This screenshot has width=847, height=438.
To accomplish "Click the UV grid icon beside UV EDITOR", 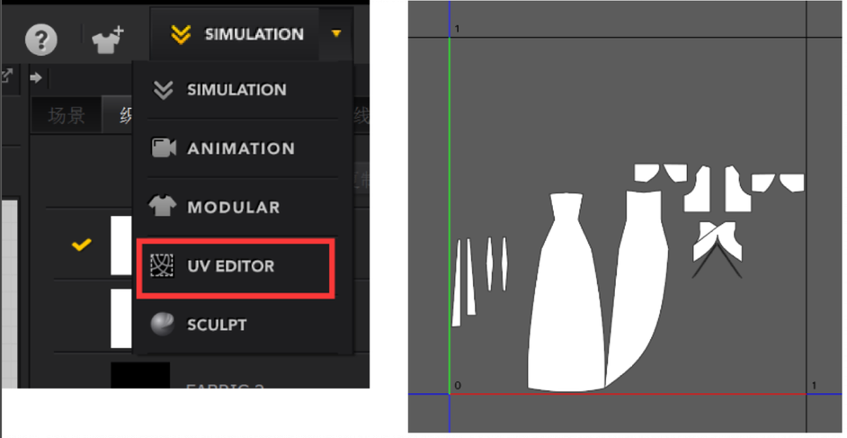I will (163, 266).
